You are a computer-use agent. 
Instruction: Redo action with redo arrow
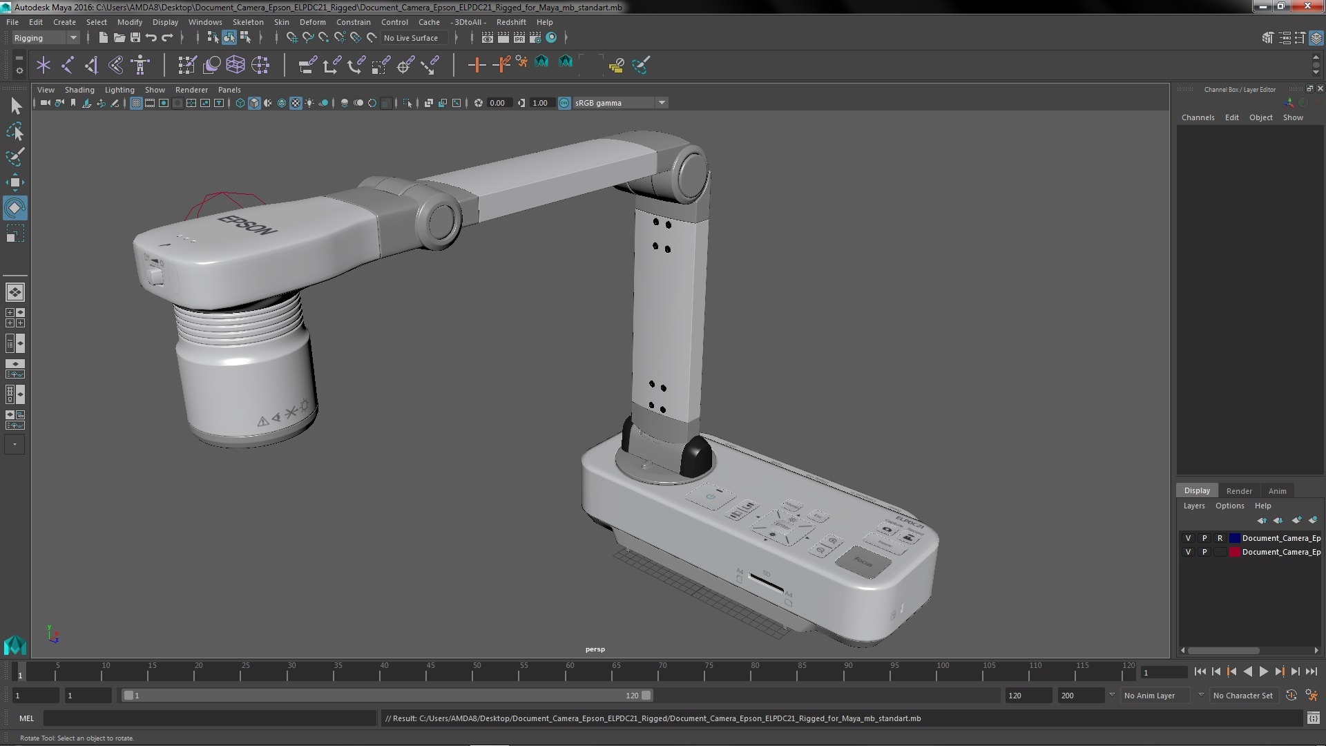tap(167, 38)
